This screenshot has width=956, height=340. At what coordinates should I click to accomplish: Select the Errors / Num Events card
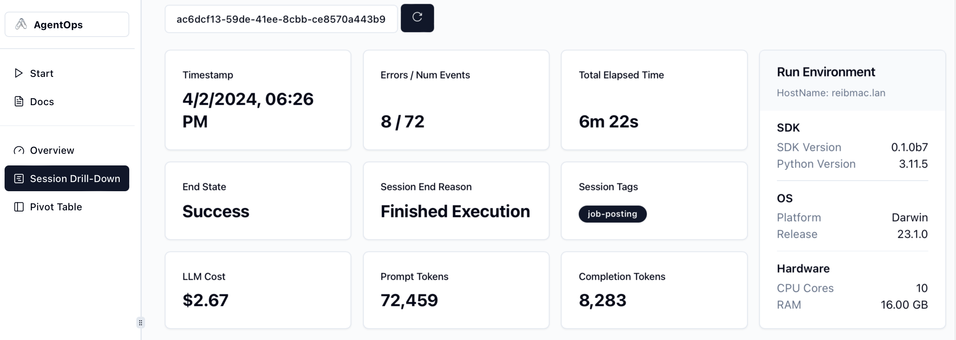point(456,100)
